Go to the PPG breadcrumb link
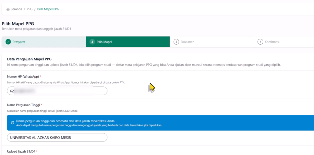Image resolution: width=314 pixels, height=155 pixels. 30,9
